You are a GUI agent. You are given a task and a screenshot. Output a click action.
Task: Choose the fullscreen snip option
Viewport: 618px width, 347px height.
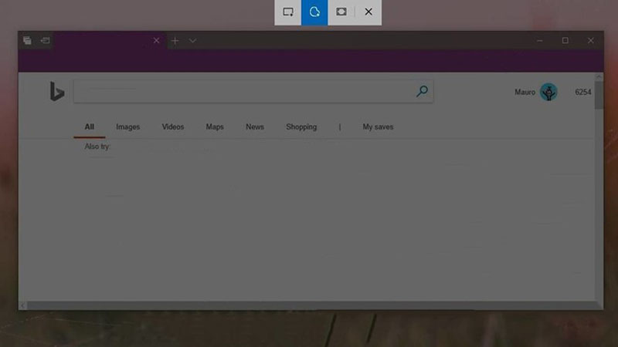click(341, 12)
